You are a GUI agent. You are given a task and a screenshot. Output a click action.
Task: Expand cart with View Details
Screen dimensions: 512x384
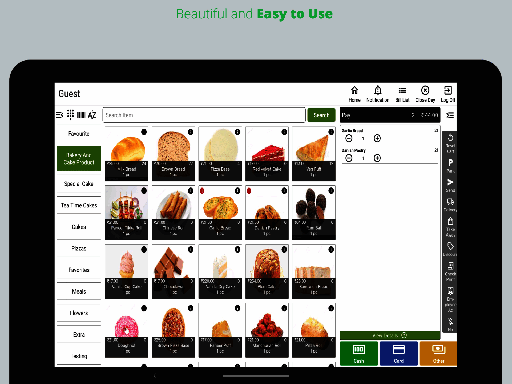click(x=389, y=335)
